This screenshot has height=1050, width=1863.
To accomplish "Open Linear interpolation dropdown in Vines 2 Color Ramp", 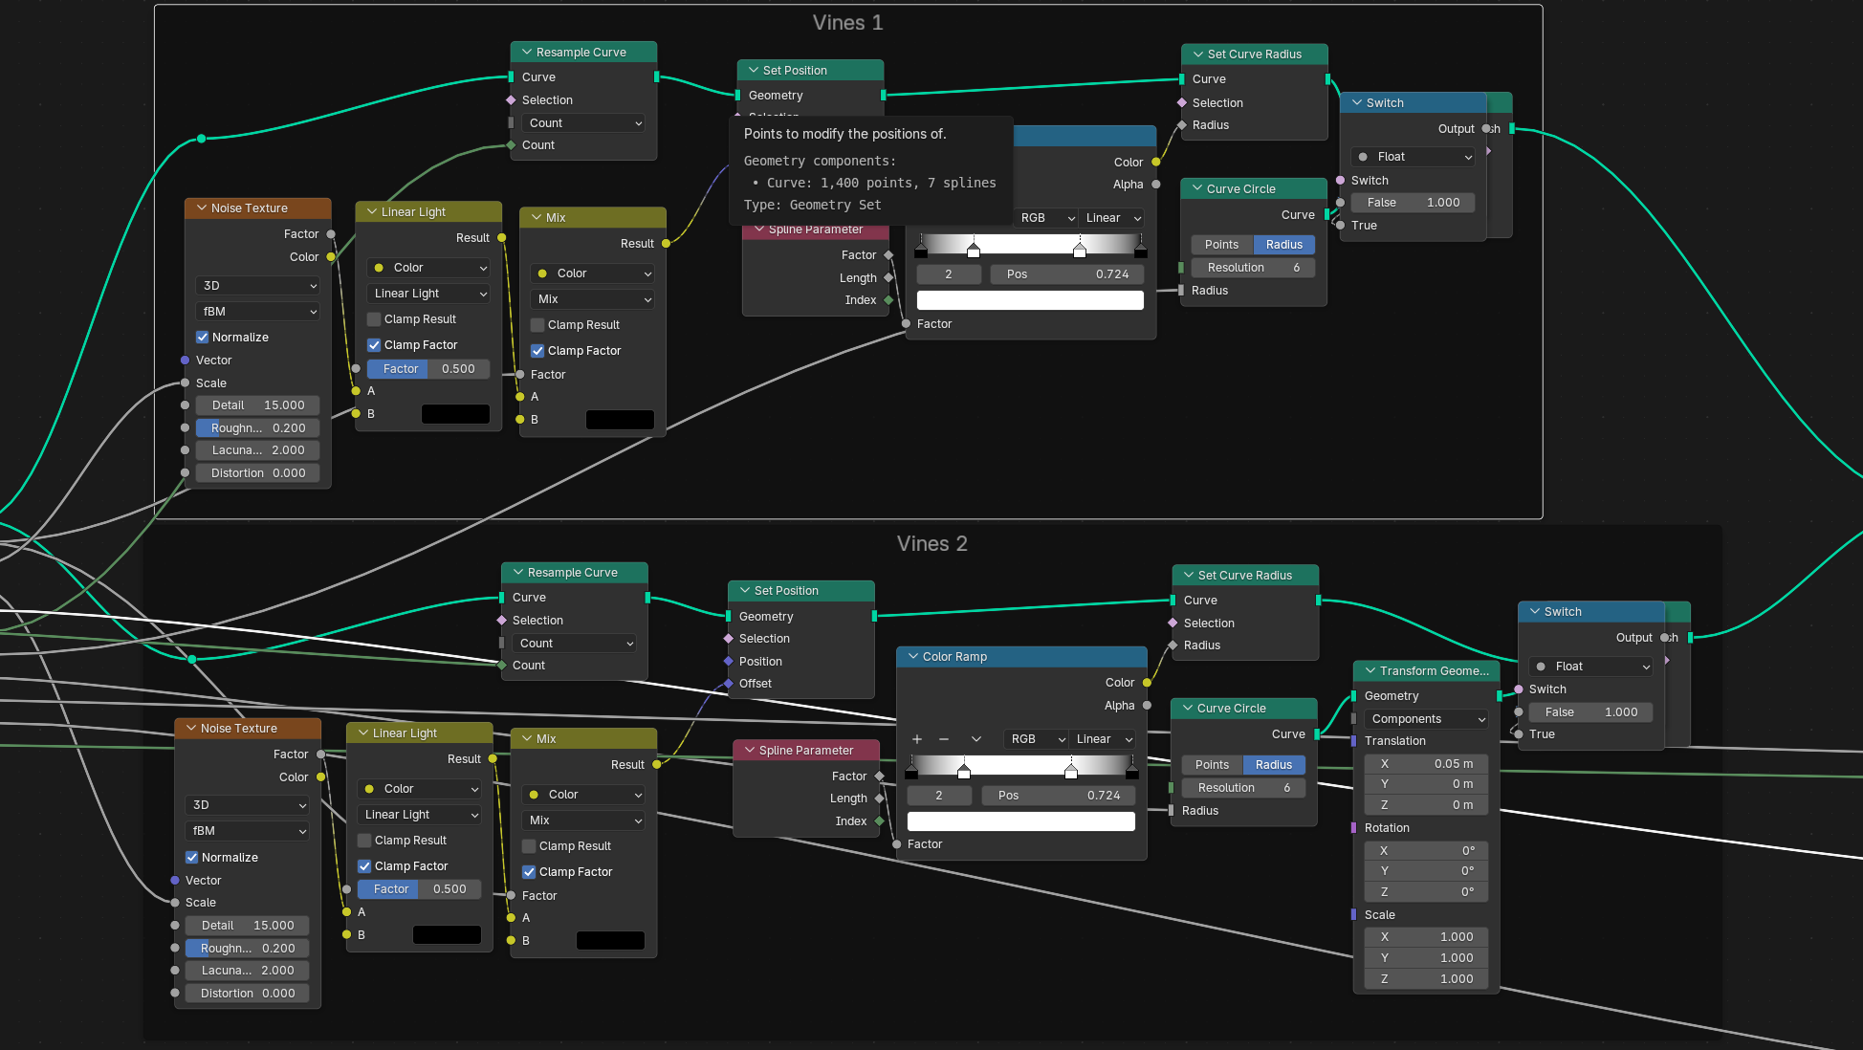I will 1103,739.
